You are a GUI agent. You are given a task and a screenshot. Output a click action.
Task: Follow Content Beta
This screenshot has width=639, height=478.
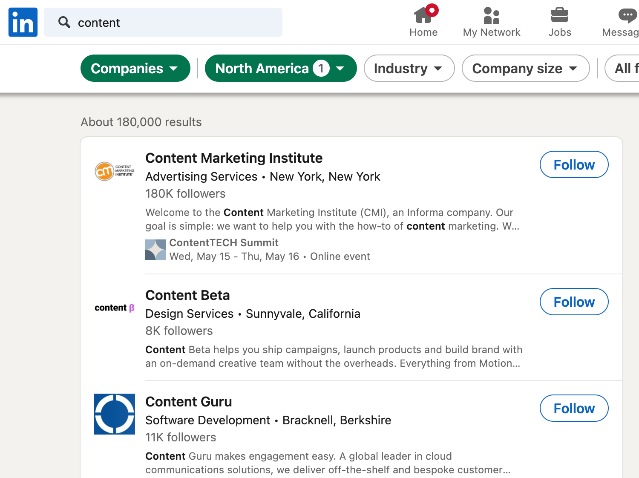[574, 302]
